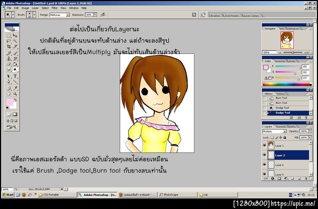Switch to Standard editing mode
Viewport: 318px width, 209px height.
click(x=8, y=114)
